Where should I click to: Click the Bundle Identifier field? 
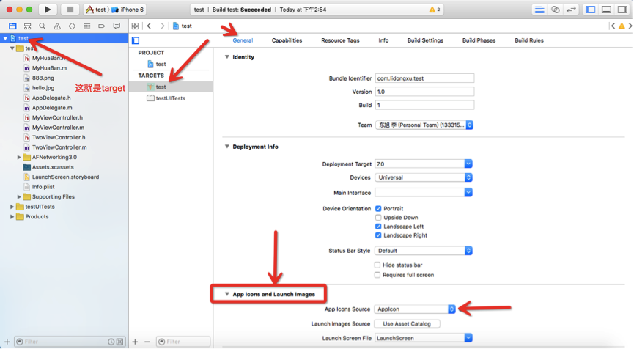point(424,78)
